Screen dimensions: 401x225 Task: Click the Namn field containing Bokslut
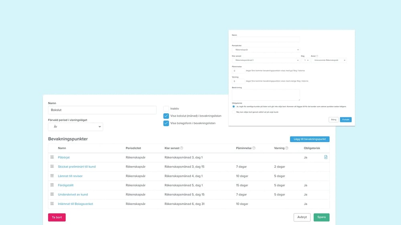(102, 110)
